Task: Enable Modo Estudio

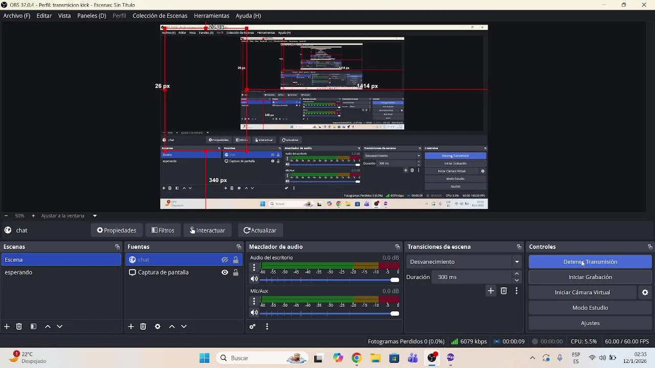Action: [x=590, y=308]
